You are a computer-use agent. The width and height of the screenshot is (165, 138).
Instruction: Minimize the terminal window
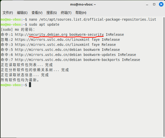point(147,5)
